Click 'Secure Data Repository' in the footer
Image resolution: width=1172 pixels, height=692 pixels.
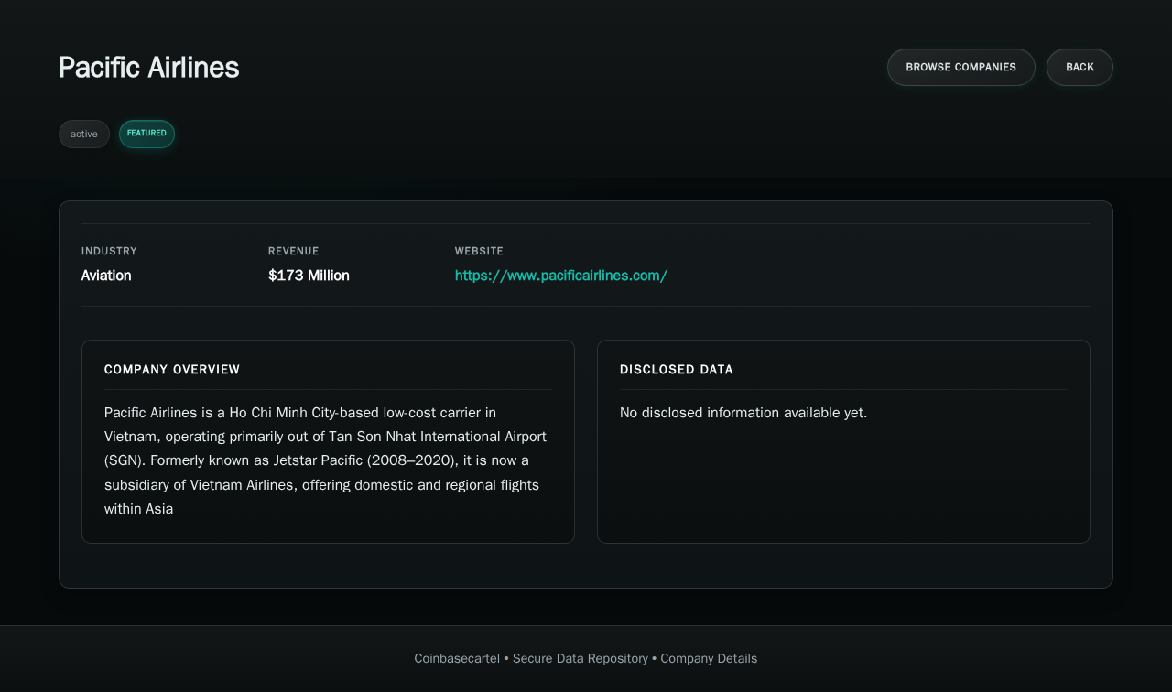(580, 659)
